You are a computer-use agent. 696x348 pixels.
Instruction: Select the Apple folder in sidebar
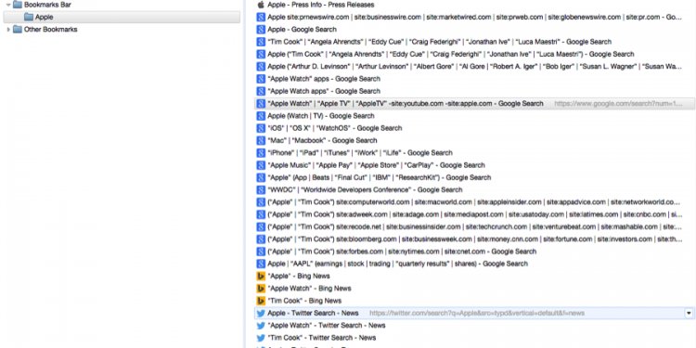tap(122, 17)
